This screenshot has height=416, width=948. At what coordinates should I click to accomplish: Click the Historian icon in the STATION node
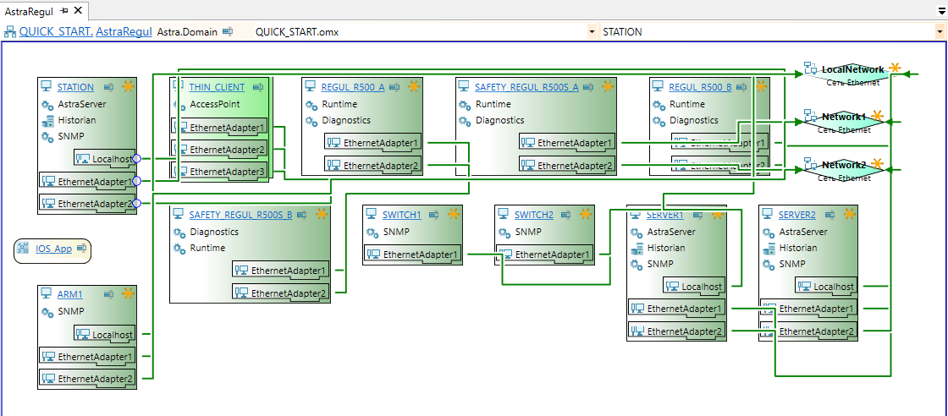47,120
